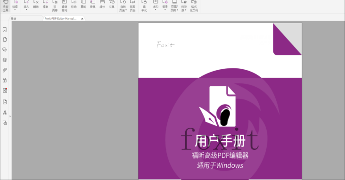Viewport: 345px width, 180px height.
Task: Open the Pages thumbnails panel in sidebar
Action: (x=5, y=40)
